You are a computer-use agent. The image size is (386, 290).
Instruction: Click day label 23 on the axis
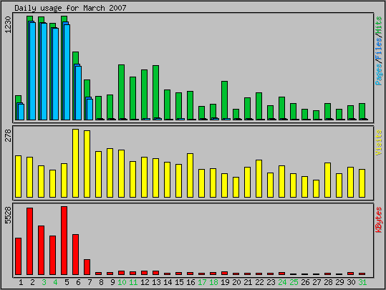(271, 282)
